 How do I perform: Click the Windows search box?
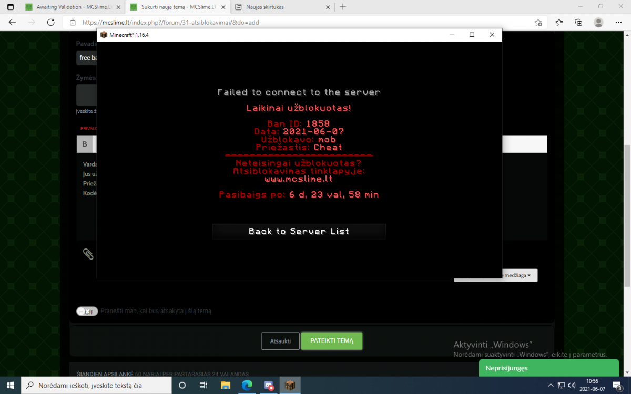tap(96, 385)
